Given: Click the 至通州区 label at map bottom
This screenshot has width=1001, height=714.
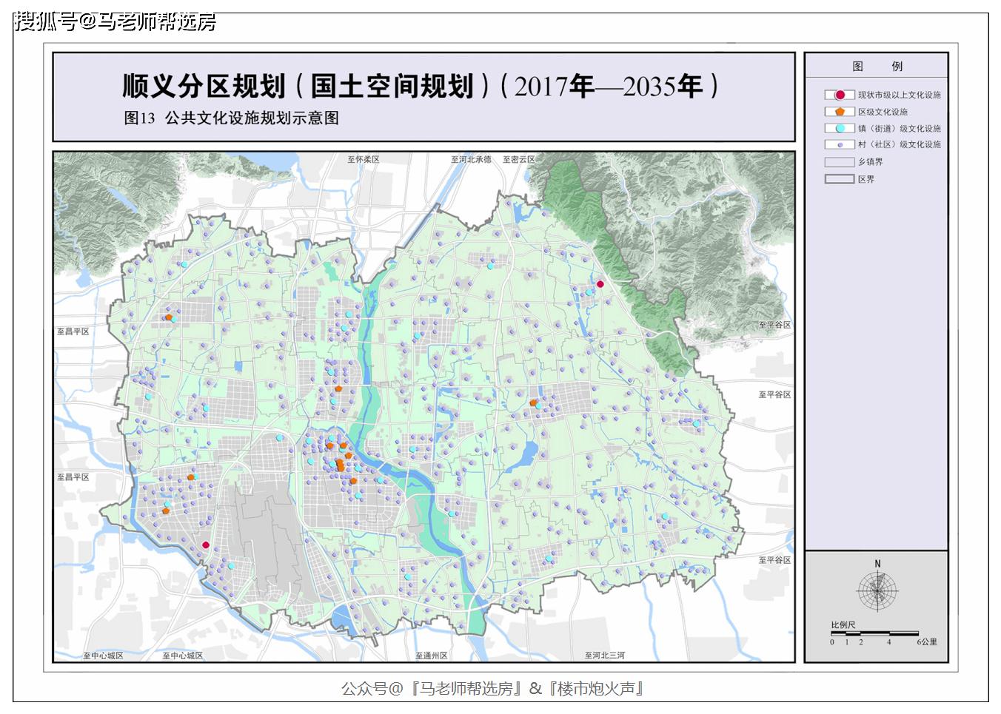Looking at the screenshot, I should click(x=432, y=656).
